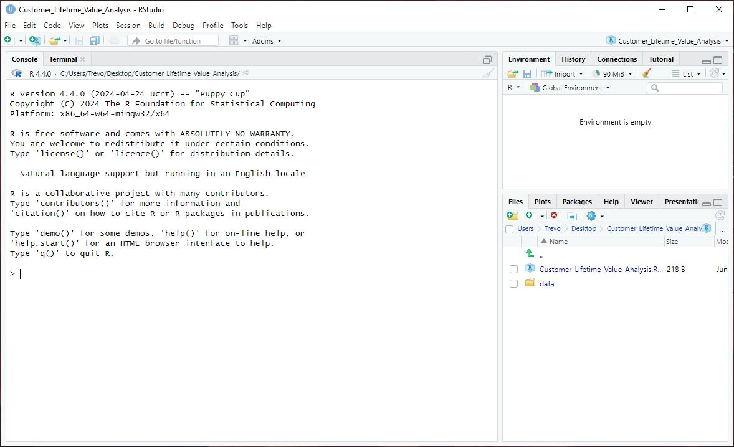
Task: Open the 90 MiB memory usage dropdown
Action: click(612, 73)
